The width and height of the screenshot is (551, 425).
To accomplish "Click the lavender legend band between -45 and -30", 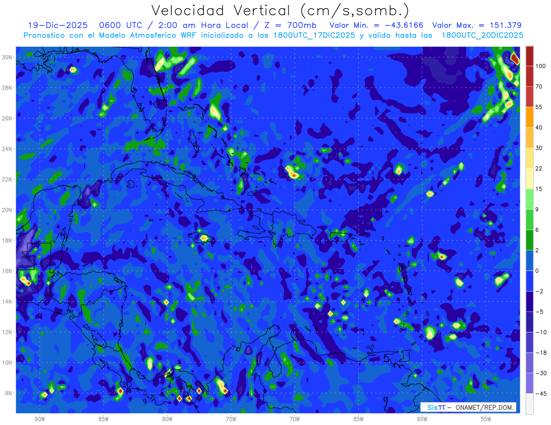I will [x=529, y=383].
